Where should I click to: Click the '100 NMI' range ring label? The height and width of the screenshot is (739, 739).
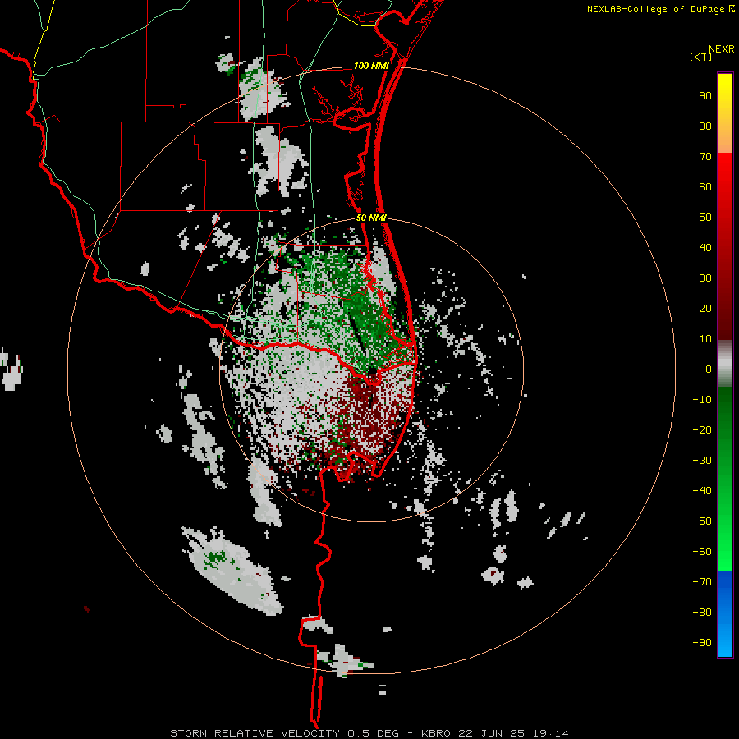coord(371,66)
